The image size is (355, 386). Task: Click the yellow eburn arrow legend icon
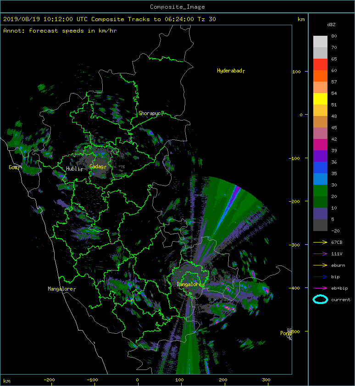[320, 265]
